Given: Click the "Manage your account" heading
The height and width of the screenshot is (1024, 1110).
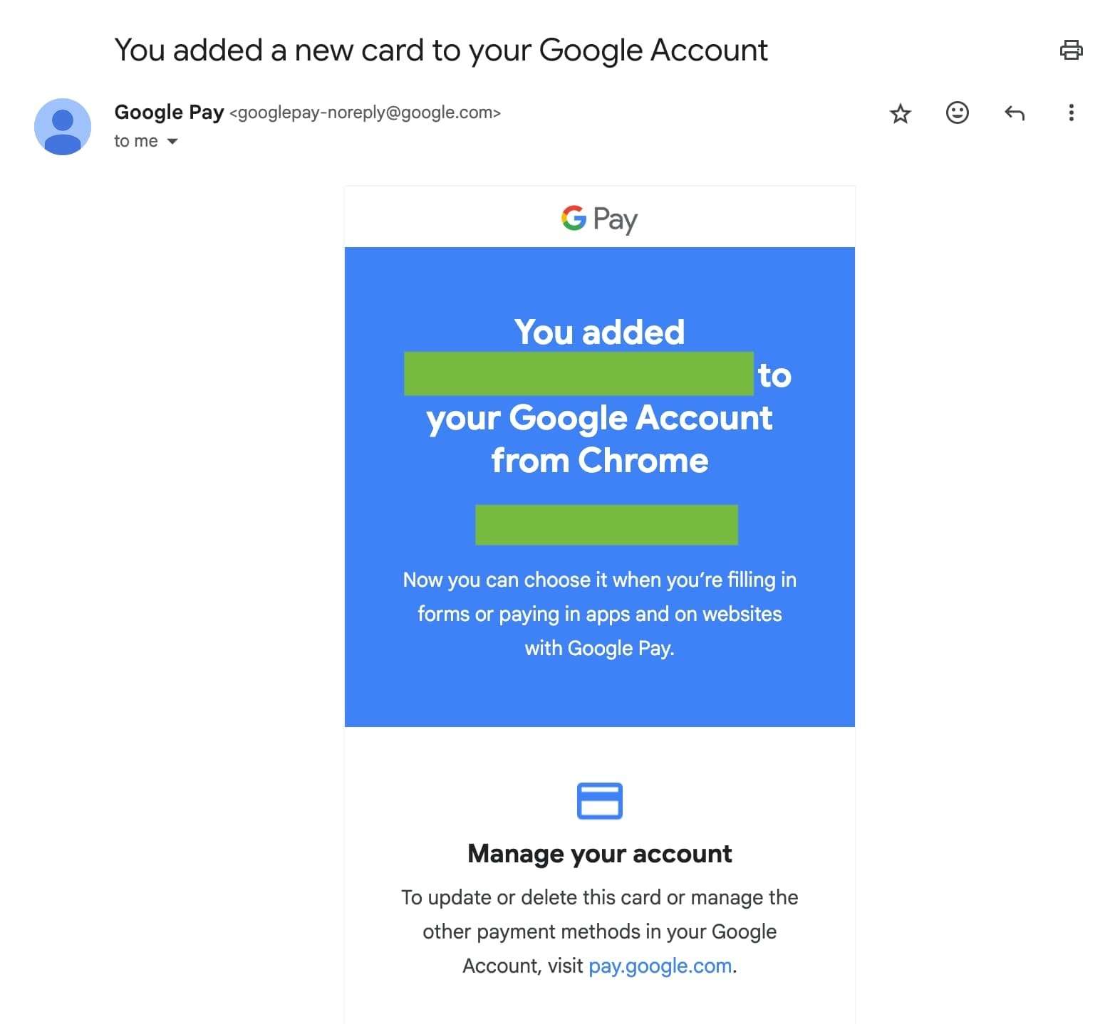Looking at the screenshot, I should [x=599, y=853].
